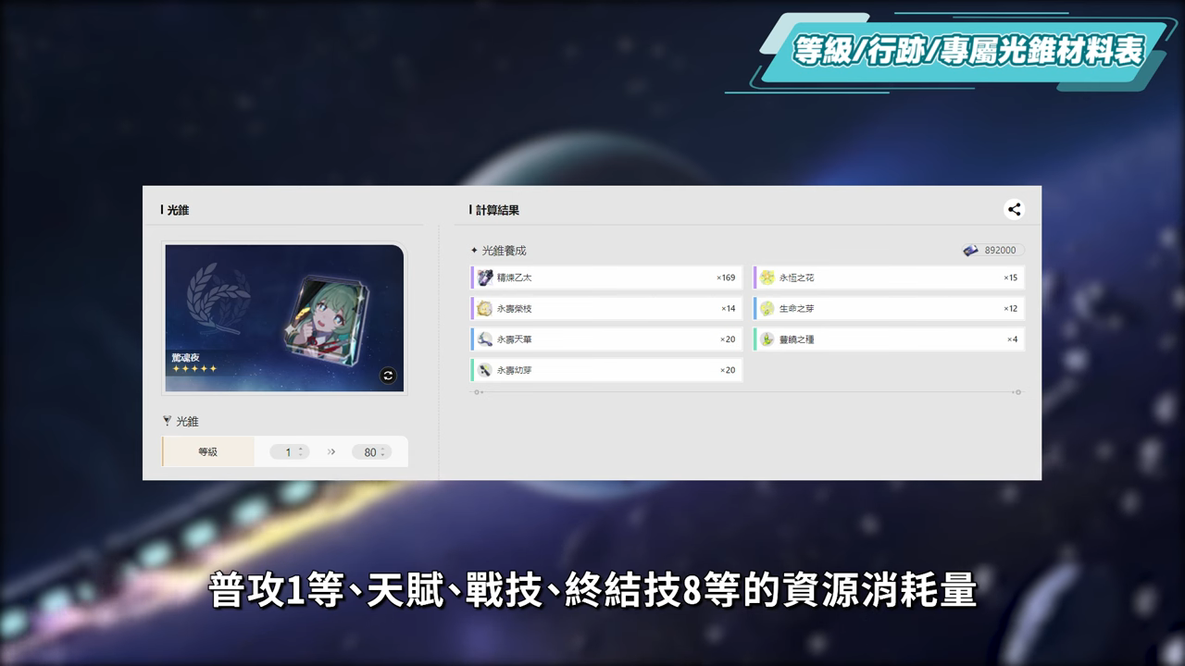Image resolution: width=1185 pixels, height=666 pixels.
Task: Click the 生命之芽 material icon
Action: 767,308
